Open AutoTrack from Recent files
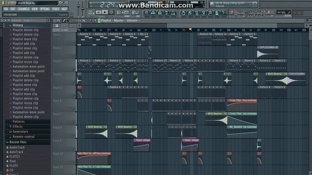This screenshot has width=312, height=175. tap(16, 152)
